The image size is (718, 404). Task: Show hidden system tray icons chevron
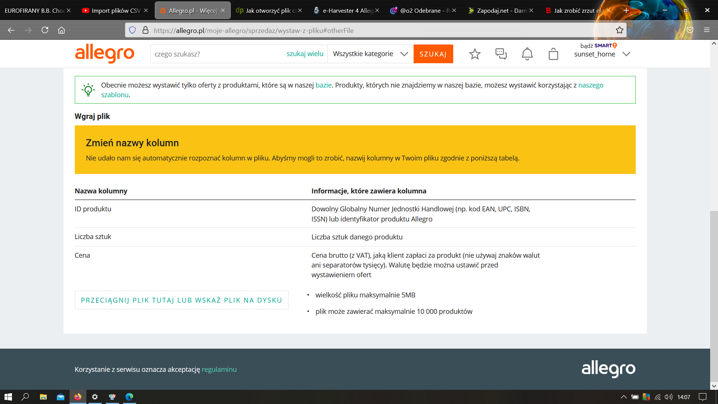tap(623, 397)
